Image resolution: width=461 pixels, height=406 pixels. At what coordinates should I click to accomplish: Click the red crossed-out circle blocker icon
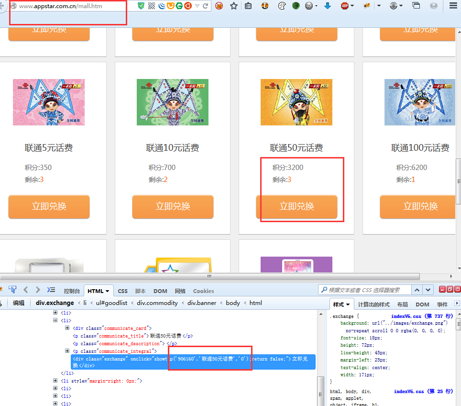219,6
